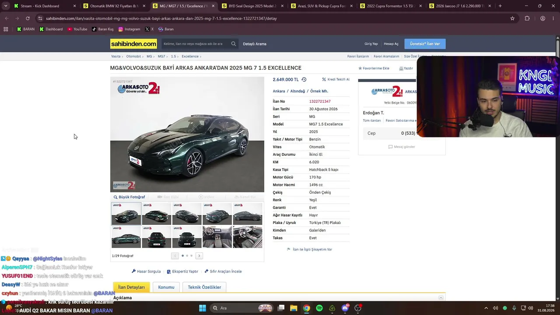This screenshot has height=315, width=560.
Task: Open Instagram bookmark
Action: (x=129, y=29)
